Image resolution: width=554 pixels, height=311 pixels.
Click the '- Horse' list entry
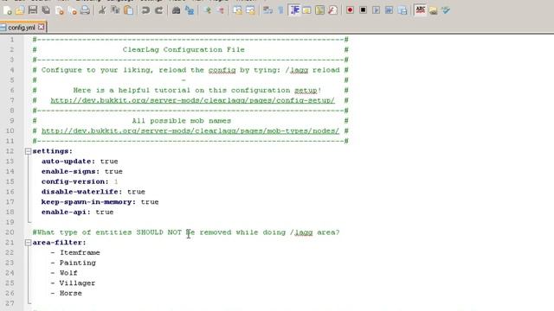[x=66, y=294]
